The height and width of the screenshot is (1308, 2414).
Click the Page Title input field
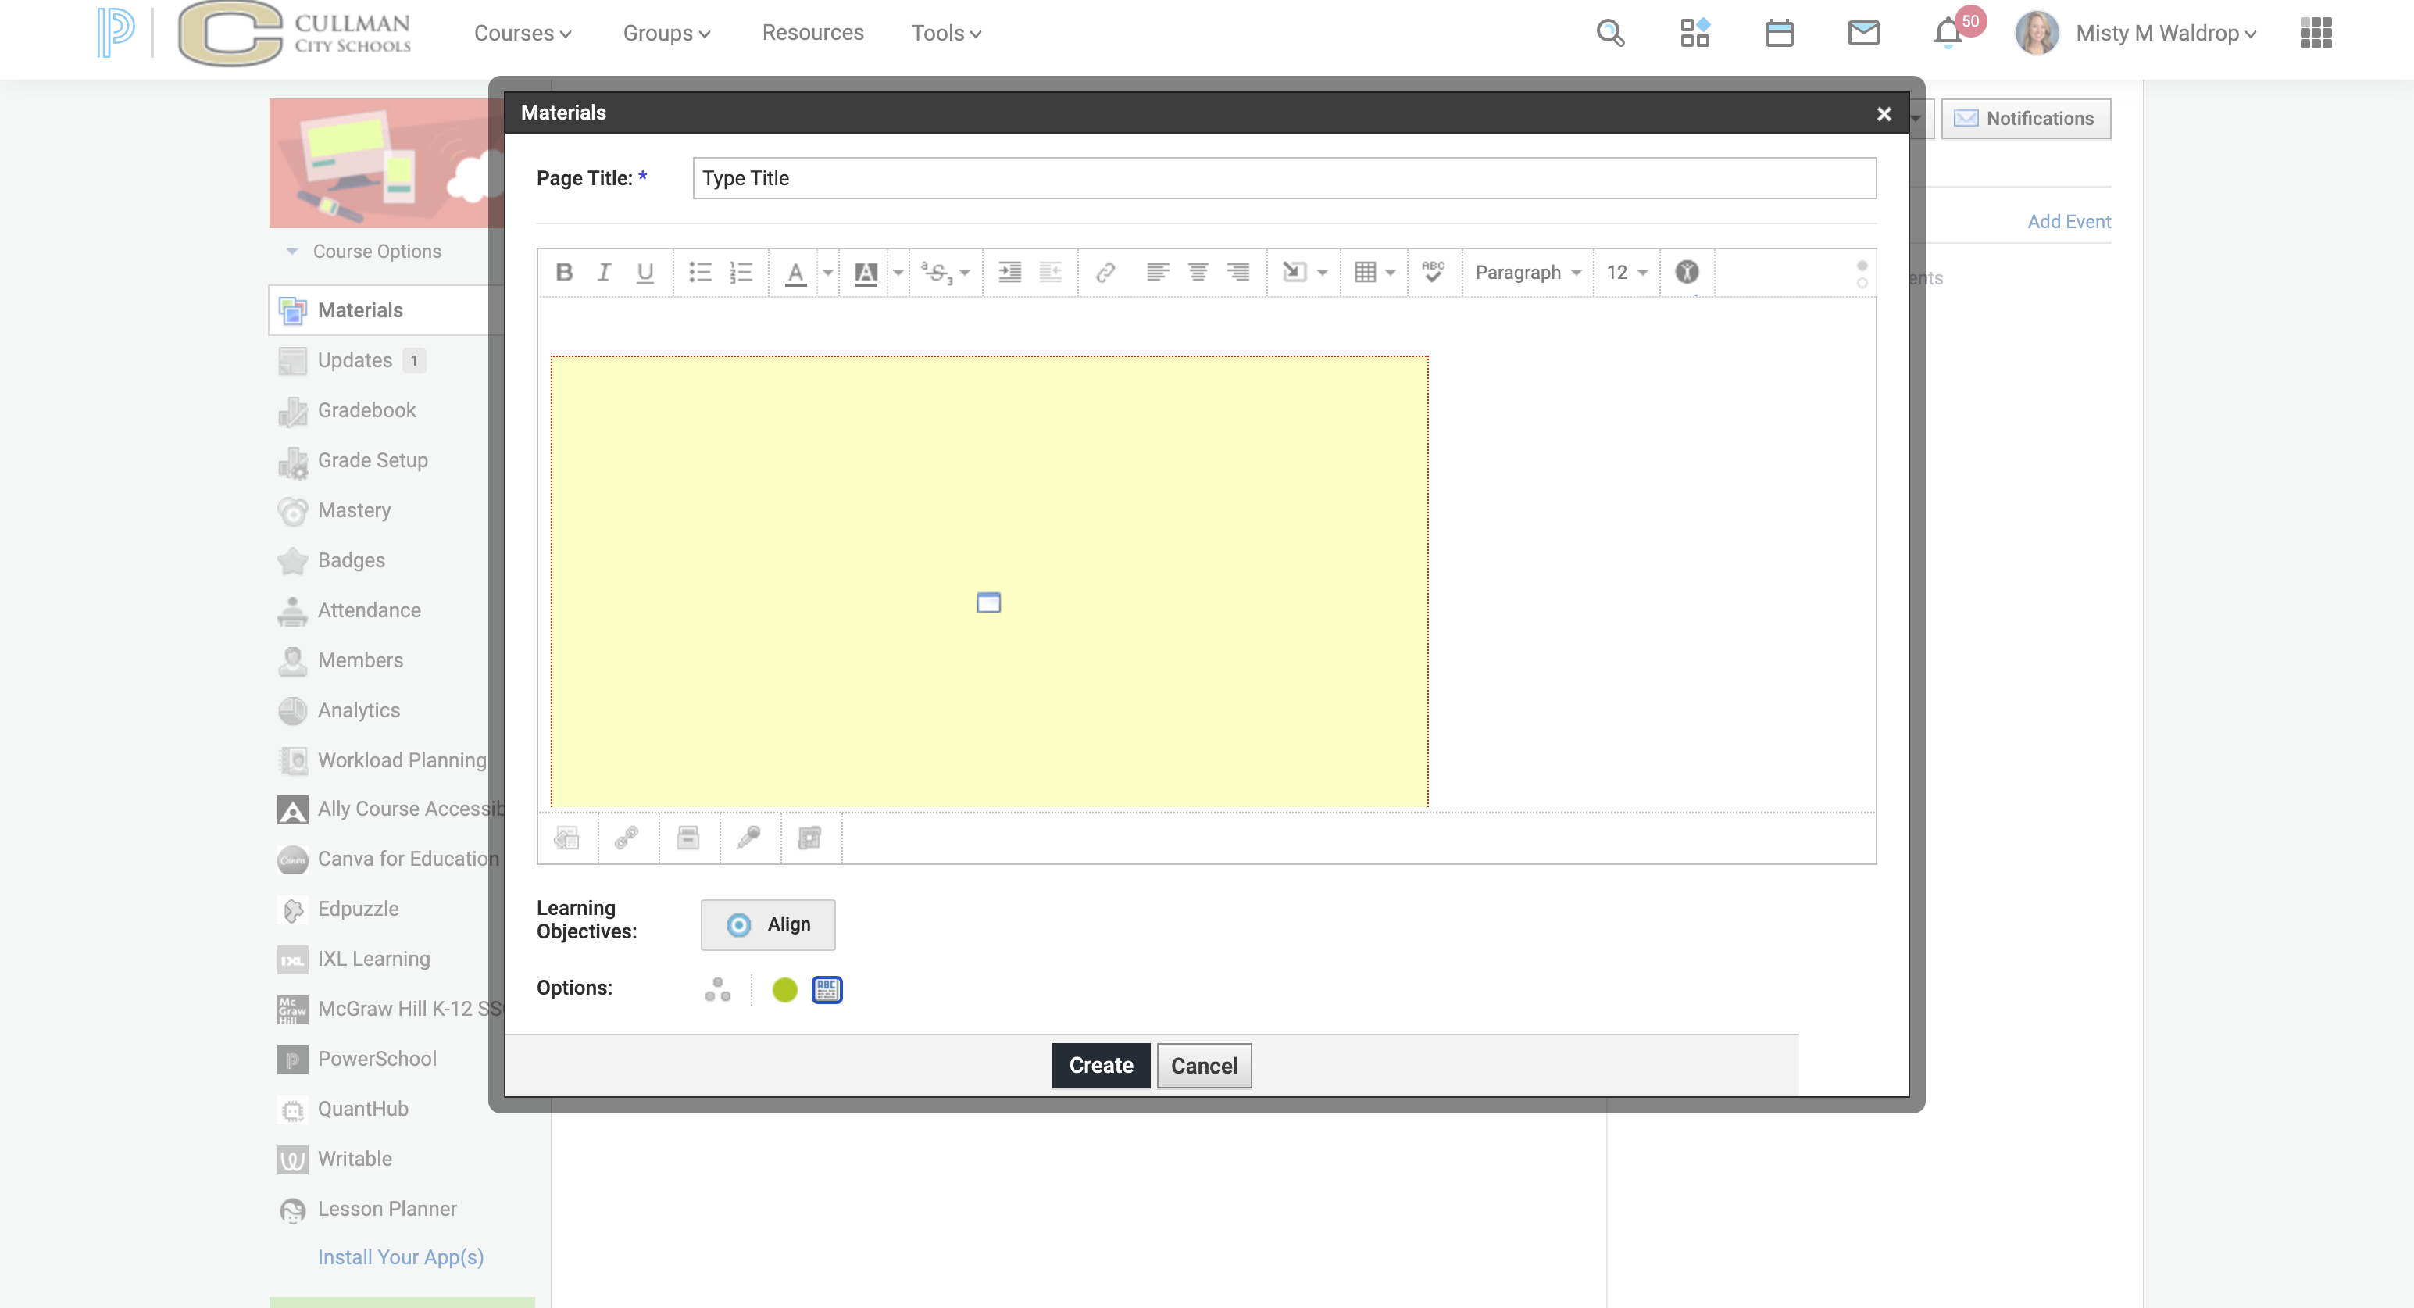(x=1284, y=178)
